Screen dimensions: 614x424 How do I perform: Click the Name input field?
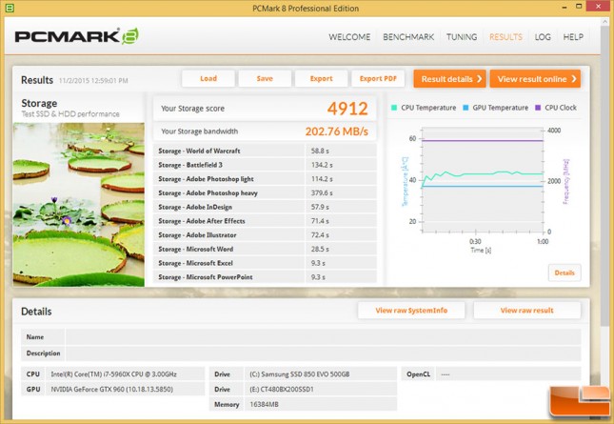[323, 337]
